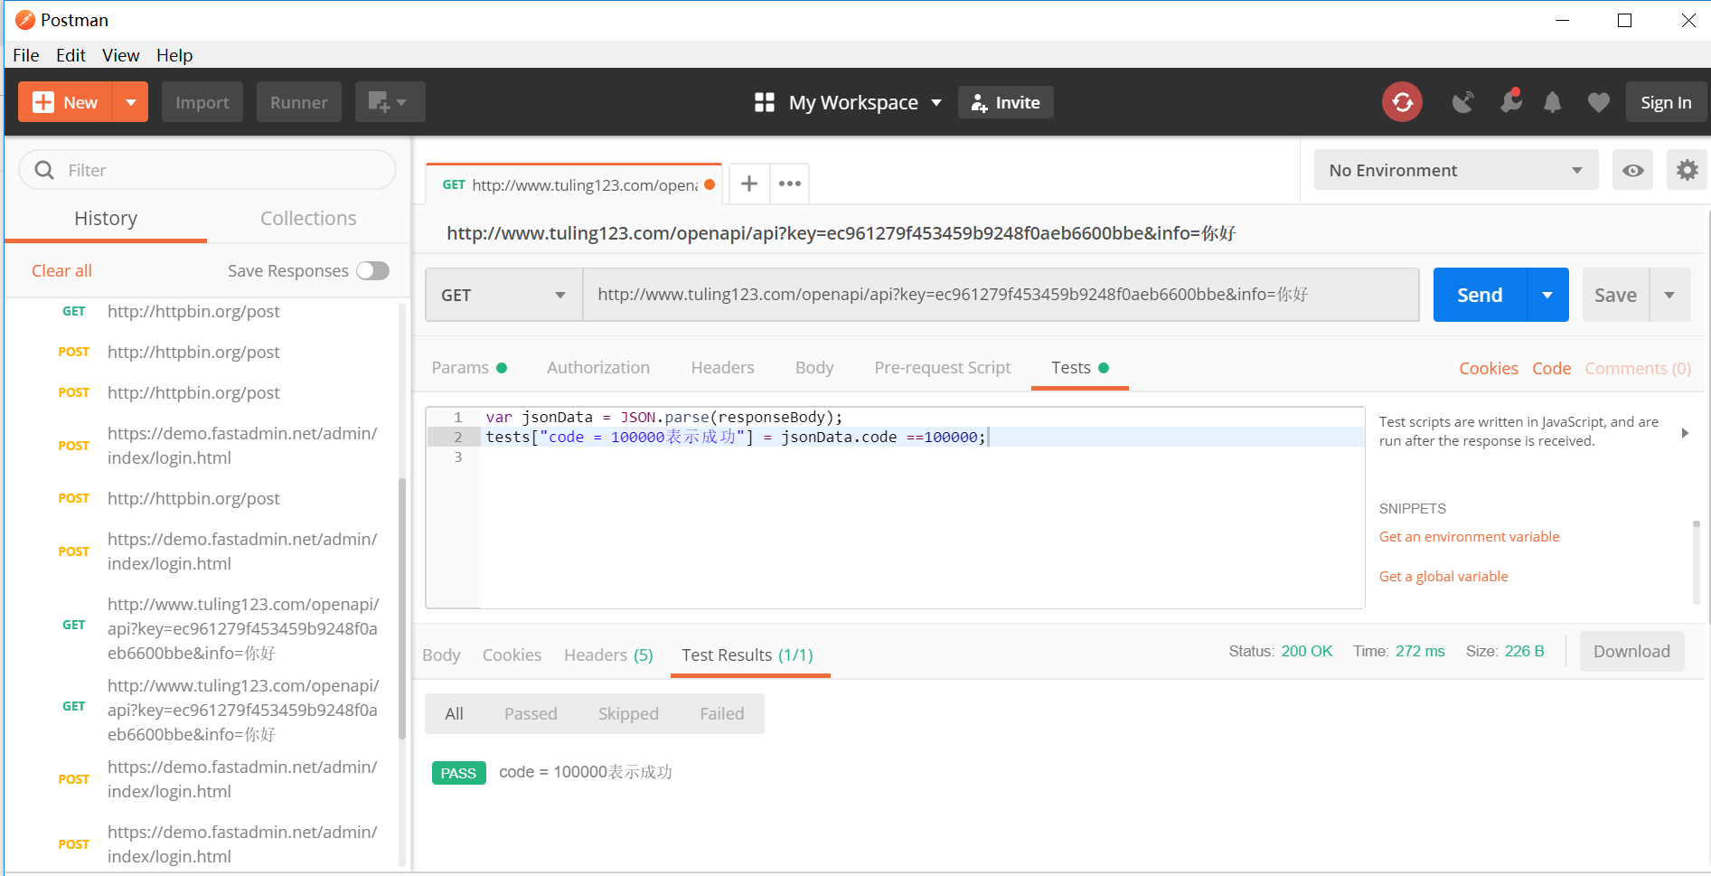Open the Headers request tab
The width and height of the screenshot is (1711, 876).
click(x=722, y=368)
